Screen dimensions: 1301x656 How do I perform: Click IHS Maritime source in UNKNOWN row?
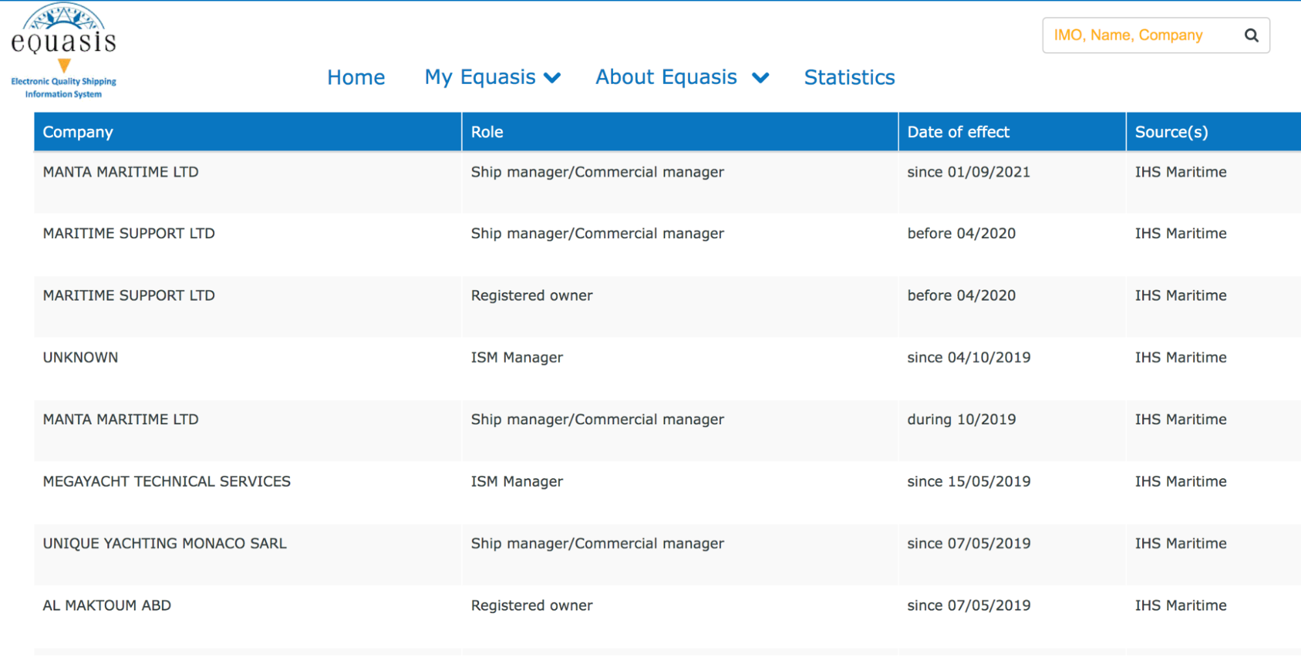[1181, 357]
